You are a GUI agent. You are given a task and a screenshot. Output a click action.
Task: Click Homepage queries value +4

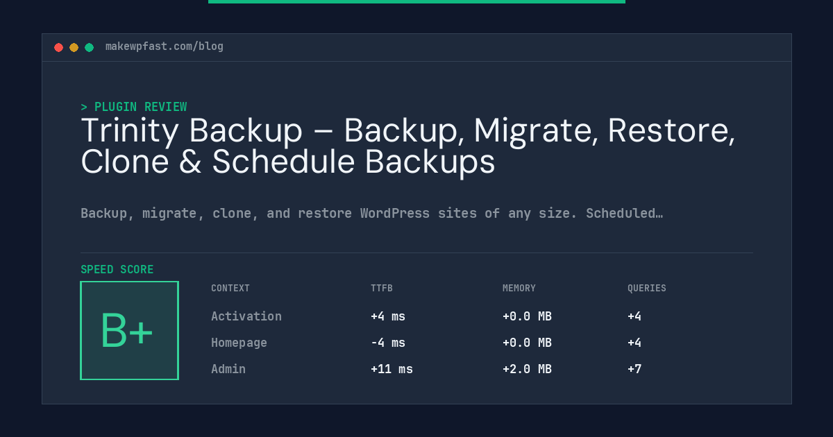tap(634, 343)
